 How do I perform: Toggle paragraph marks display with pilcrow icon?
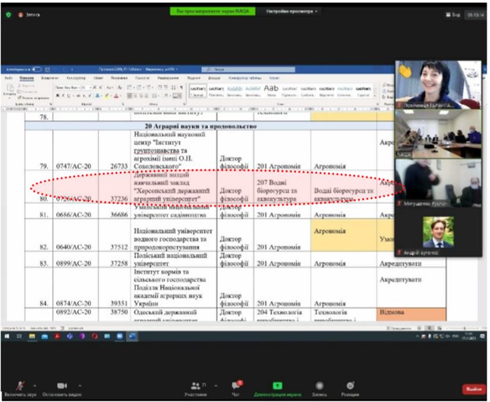pos(181,87)
